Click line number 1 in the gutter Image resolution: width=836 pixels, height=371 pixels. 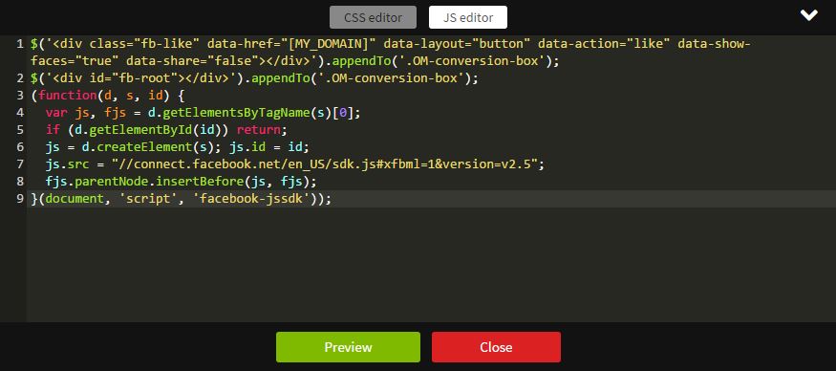click(x=20, y=44)
